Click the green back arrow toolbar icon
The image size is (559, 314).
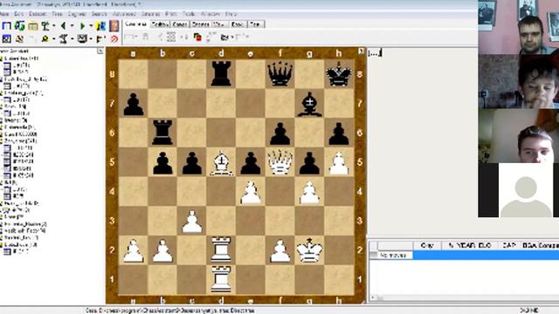click(x=64, y=25)
